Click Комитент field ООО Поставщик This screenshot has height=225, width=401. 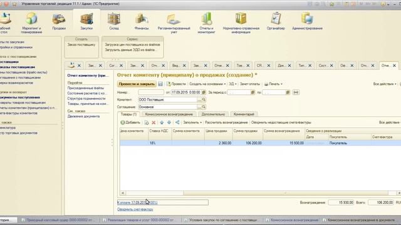pos(168,100)
